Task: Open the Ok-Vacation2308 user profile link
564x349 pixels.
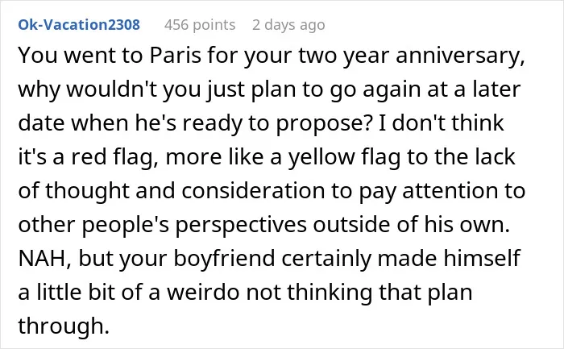Action: [79, 25]
